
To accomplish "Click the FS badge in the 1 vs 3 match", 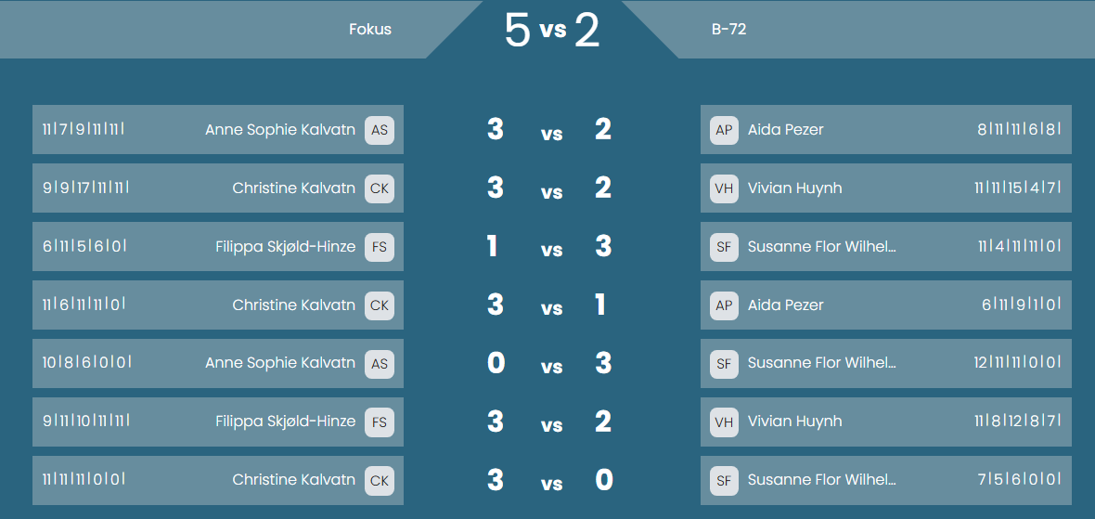I will coord(380,247).
